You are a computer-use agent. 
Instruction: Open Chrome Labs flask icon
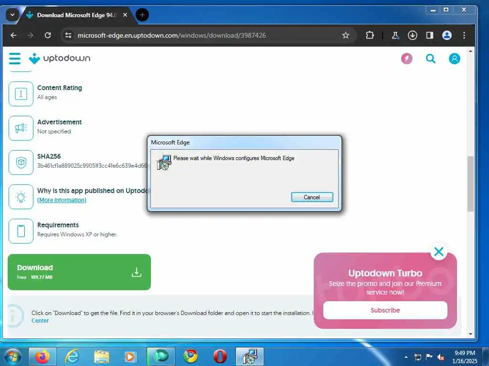[x=395, y=35]
